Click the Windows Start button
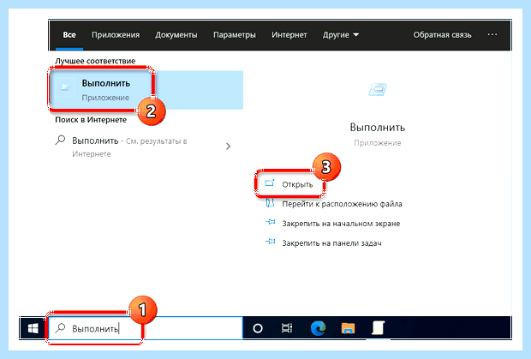Viewport: 531px width, 359px height. (33, 328)
